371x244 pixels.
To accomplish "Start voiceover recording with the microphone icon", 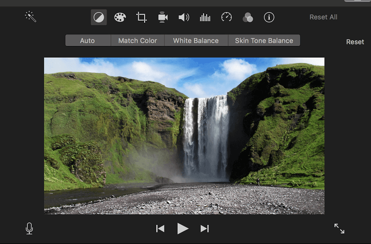I will click(30, 228).
